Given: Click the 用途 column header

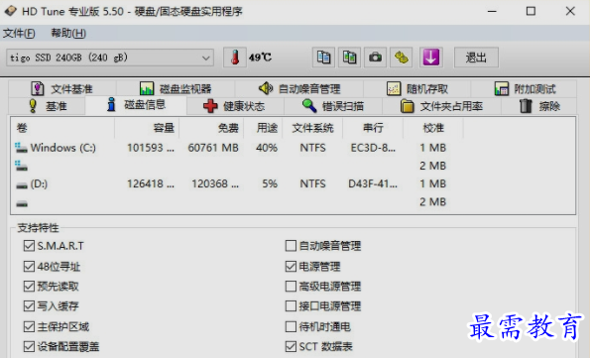Looking at the screenshot, I should coord(263,128).
